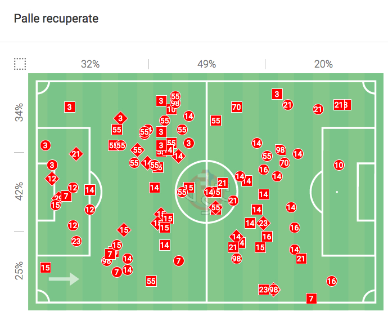388x320 pixels.
Task: Select the square 70 marker
Action: point(236,106)
